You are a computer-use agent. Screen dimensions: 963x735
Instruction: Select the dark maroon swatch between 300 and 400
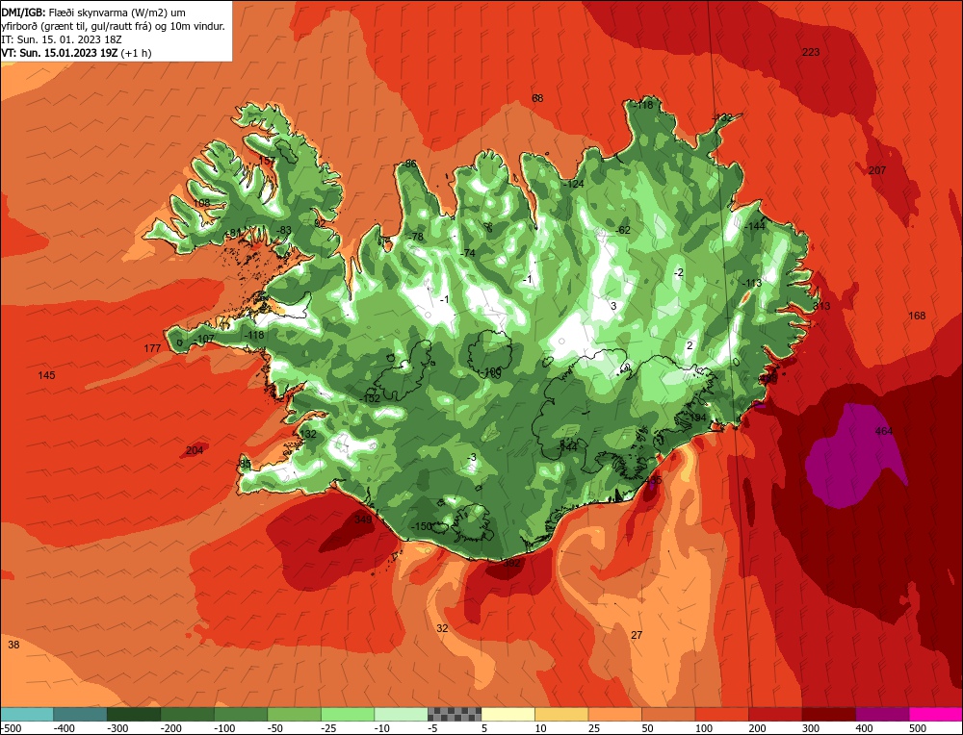click(x=828, y=714)
